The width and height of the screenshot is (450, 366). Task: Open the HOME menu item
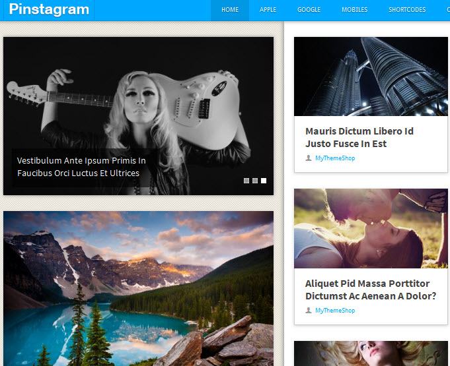point(230,10)
